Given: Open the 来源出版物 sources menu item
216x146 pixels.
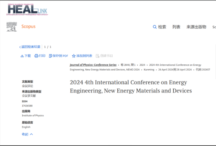Looking at the screenshot, I should (x=196, y=27).
